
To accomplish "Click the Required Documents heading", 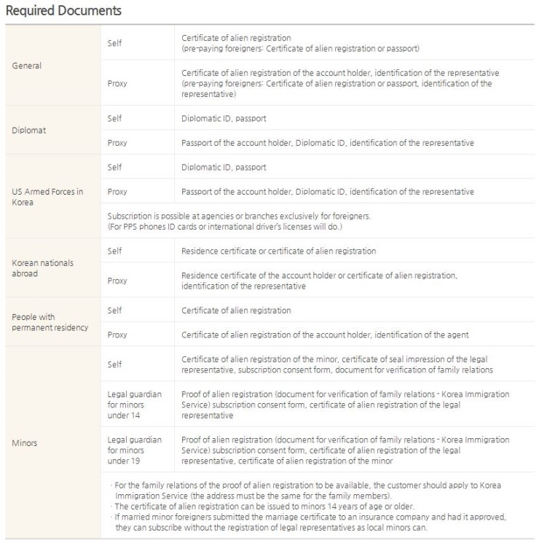I will tap(63, 10).
